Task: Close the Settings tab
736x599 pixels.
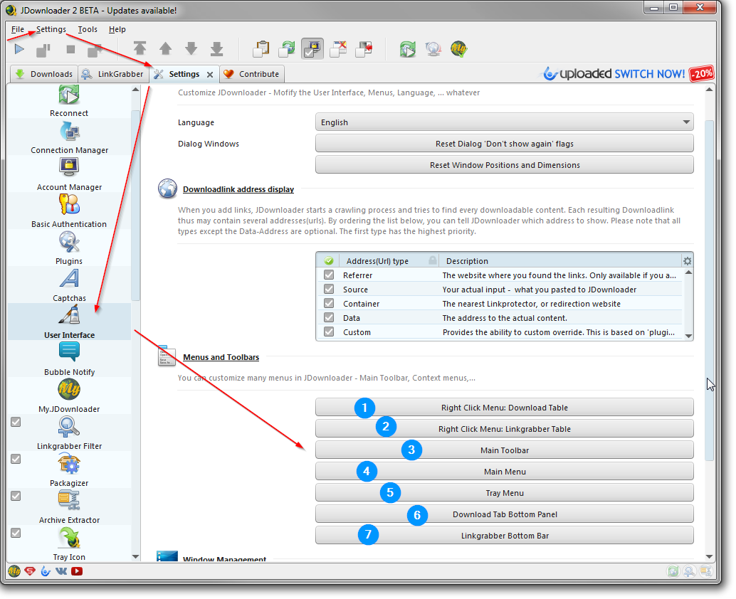Action: tap(210, 75)
